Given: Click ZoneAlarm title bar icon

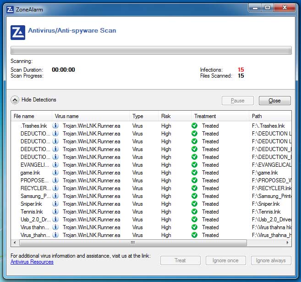Looking at the screenshot, I should pos(10,10).
